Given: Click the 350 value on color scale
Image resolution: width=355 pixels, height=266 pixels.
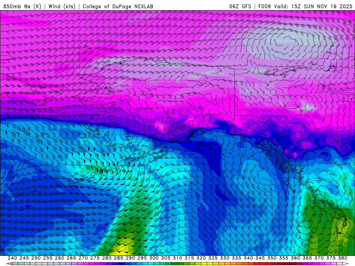Looking at the screenshot, I should click(x=272, y=258).
